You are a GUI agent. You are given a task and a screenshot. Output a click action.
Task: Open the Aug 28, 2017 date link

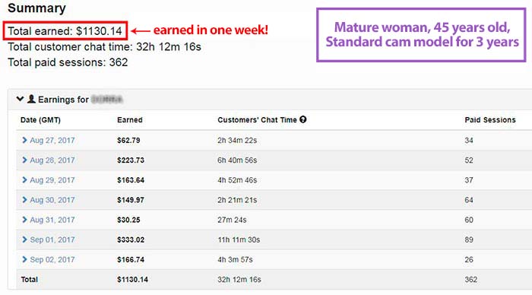[52, 160]
